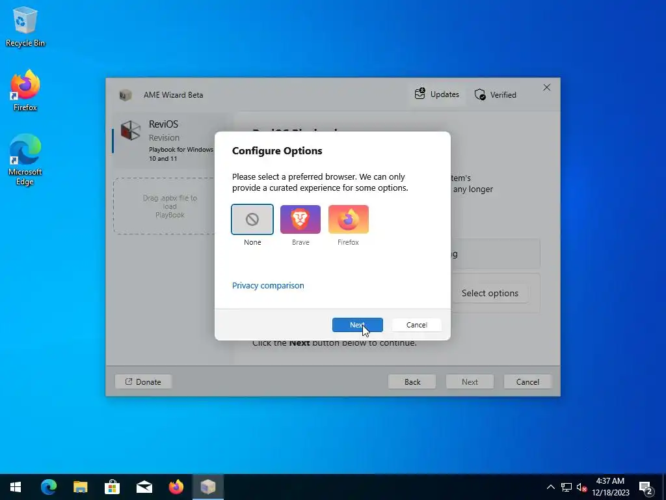Image resolution: width=666 pixels, height=500 pixels.
Task: Open File Explorer from taskbar
Action: pos(80,487)
